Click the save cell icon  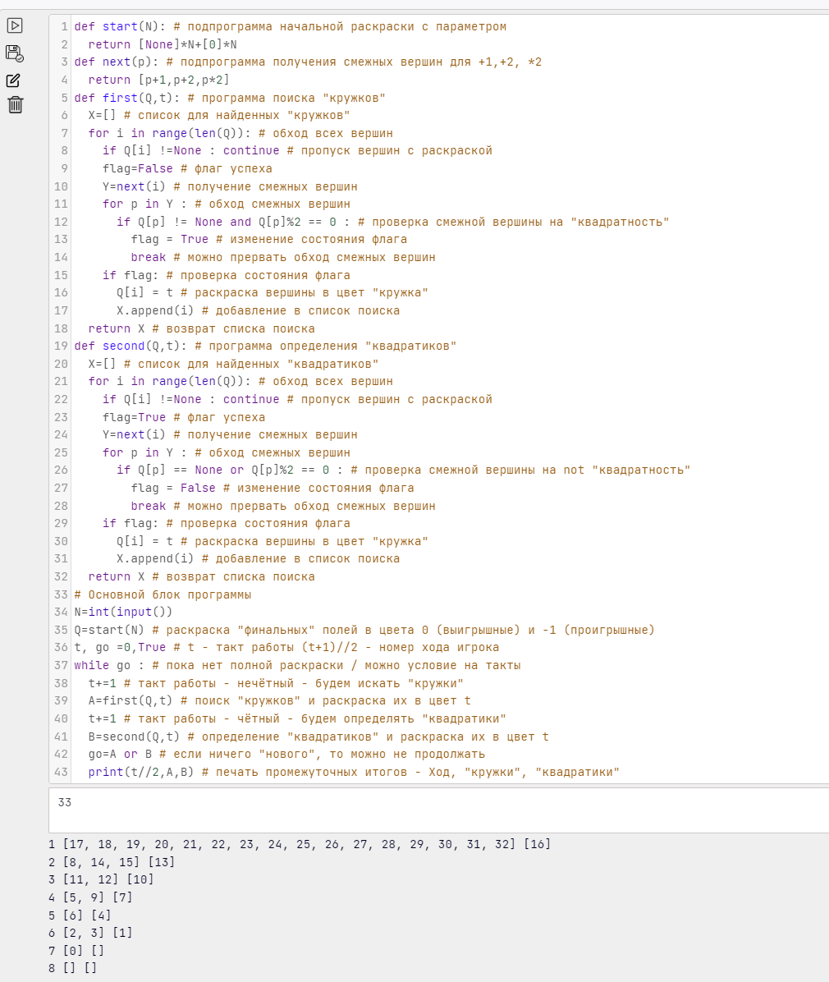(15, 53)
